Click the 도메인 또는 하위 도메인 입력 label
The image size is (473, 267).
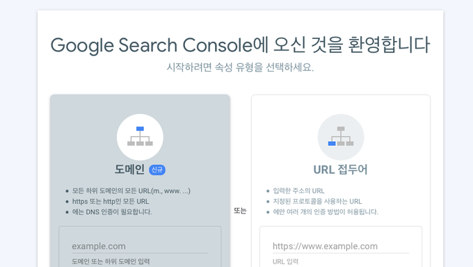click(x=111, y=261)
